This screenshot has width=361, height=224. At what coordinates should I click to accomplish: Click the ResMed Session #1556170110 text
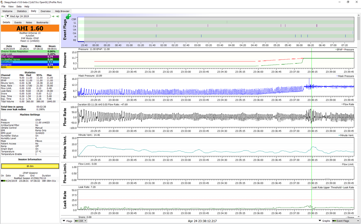click(x=30, y=178)
